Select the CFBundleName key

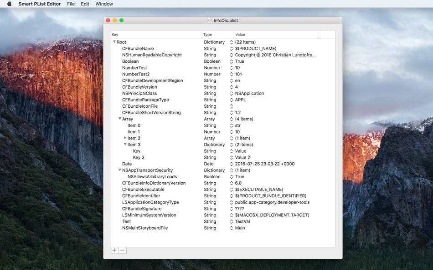coord(138,49)
